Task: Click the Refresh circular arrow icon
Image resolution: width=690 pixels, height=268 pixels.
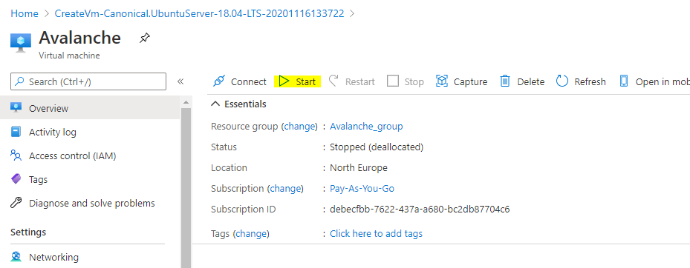Action: [x=562, y=81]
